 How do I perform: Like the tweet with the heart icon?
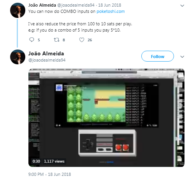pyautogui.click(x=82, y=40)
